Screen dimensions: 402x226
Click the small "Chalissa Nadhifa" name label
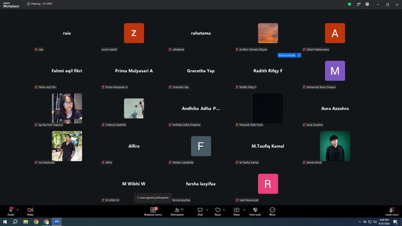(x=116, y=125)
